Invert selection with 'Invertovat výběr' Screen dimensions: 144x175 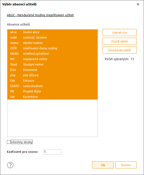point(120,50)
